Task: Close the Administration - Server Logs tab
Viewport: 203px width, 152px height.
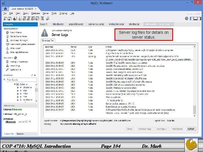Action: pos(172,24)
